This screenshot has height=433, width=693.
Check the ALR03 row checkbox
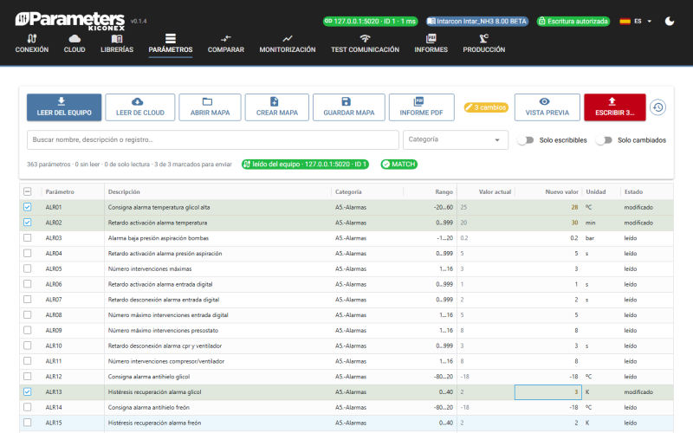click(28, 237)
